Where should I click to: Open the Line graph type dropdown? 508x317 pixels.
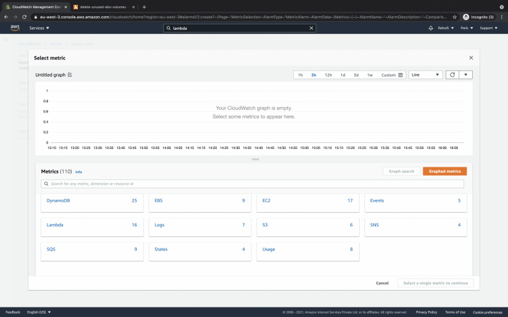(x=425, y=75)
